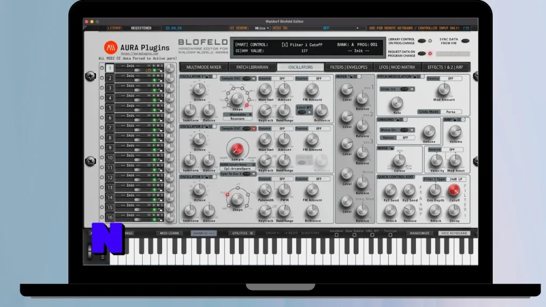546x307 pixels.
Task: Click the red Cutoff knob in Quick Control
Action: (x=454, y=190)
